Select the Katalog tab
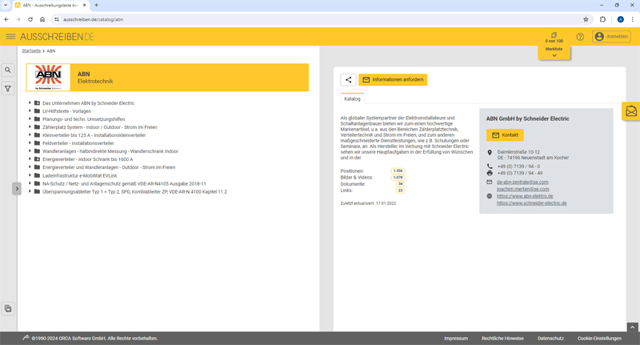The width and height of the screenshot is (640, 345). click(352, 98)
